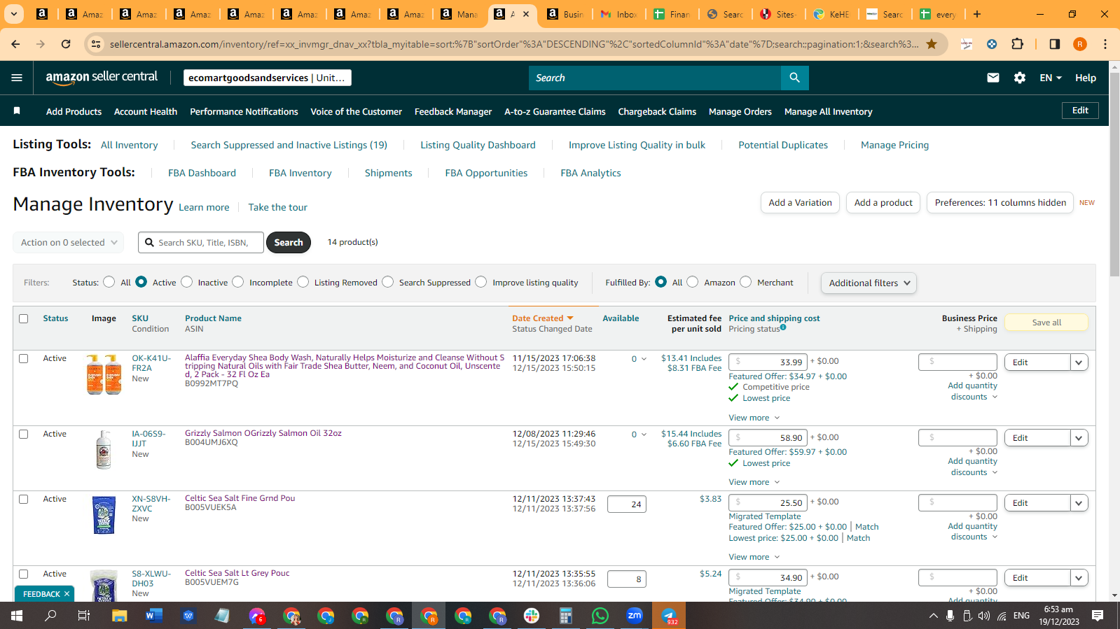Close the FEEDBACK tab with the X
The image size is (1120, 629).
(x=67, y=594)
